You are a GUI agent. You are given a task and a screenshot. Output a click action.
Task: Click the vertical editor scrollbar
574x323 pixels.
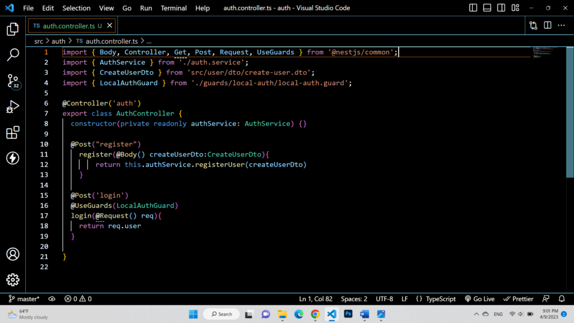[x=570, y=112]
